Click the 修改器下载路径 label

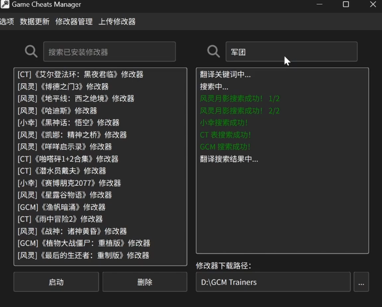click(x=223, y=265)
